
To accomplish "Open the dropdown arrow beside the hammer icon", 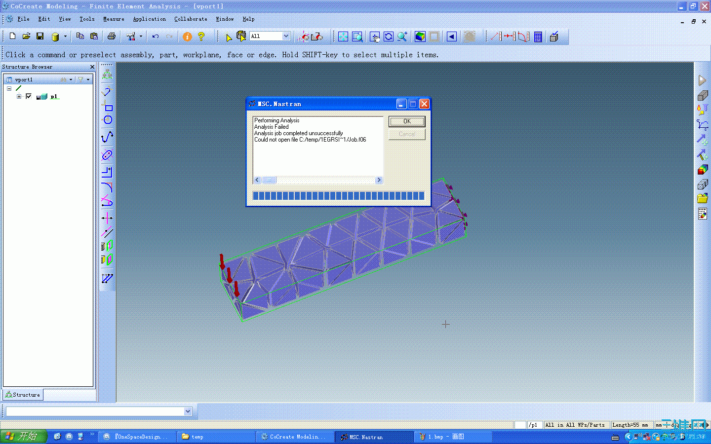I will pyautogui.click(x=141, y=37).
